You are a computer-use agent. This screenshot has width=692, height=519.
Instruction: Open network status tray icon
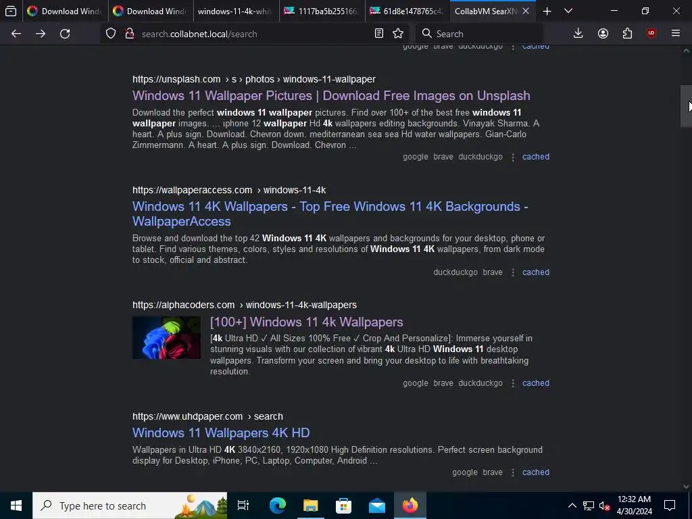[x=589, y=505]
